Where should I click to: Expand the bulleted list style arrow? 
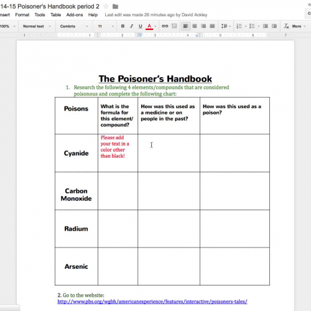[259, 26]
